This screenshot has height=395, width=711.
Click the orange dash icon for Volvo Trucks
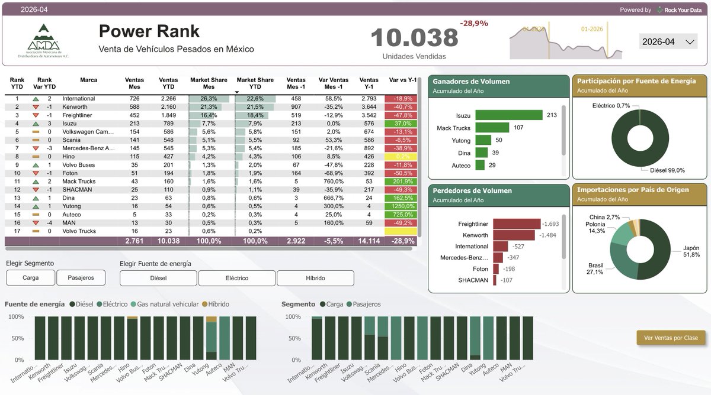[x=36, y=231]
